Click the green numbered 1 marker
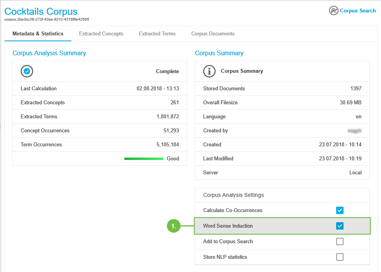 174,226
